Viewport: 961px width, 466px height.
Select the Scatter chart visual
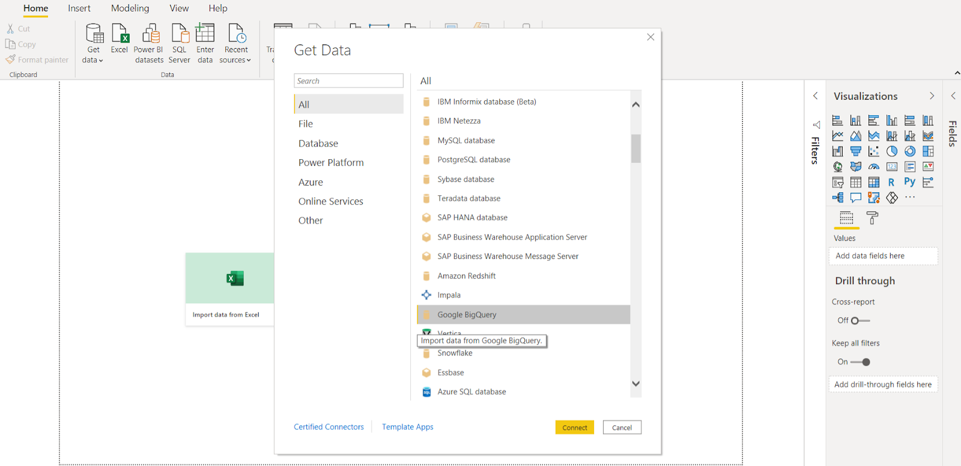click(874, 151)
